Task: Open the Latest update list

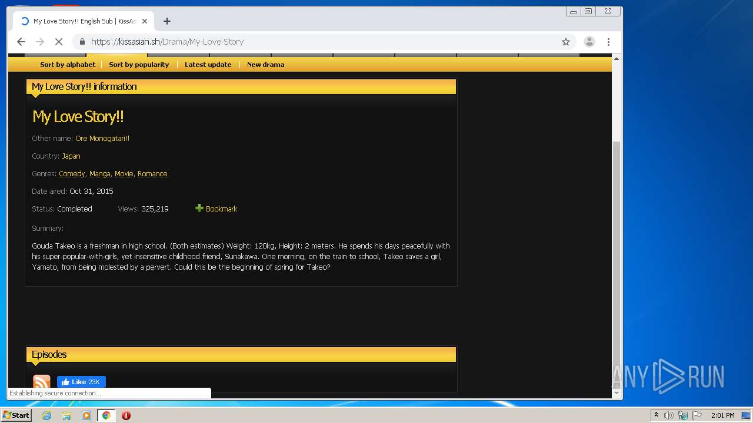Action: coord(208,65)
